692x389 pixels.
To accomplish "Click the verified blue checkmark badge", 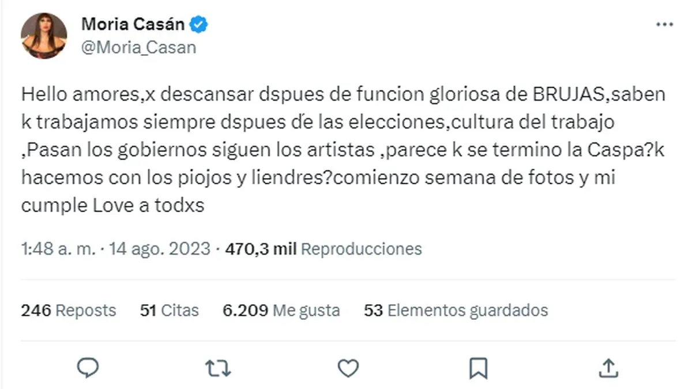I will point(198,24).
